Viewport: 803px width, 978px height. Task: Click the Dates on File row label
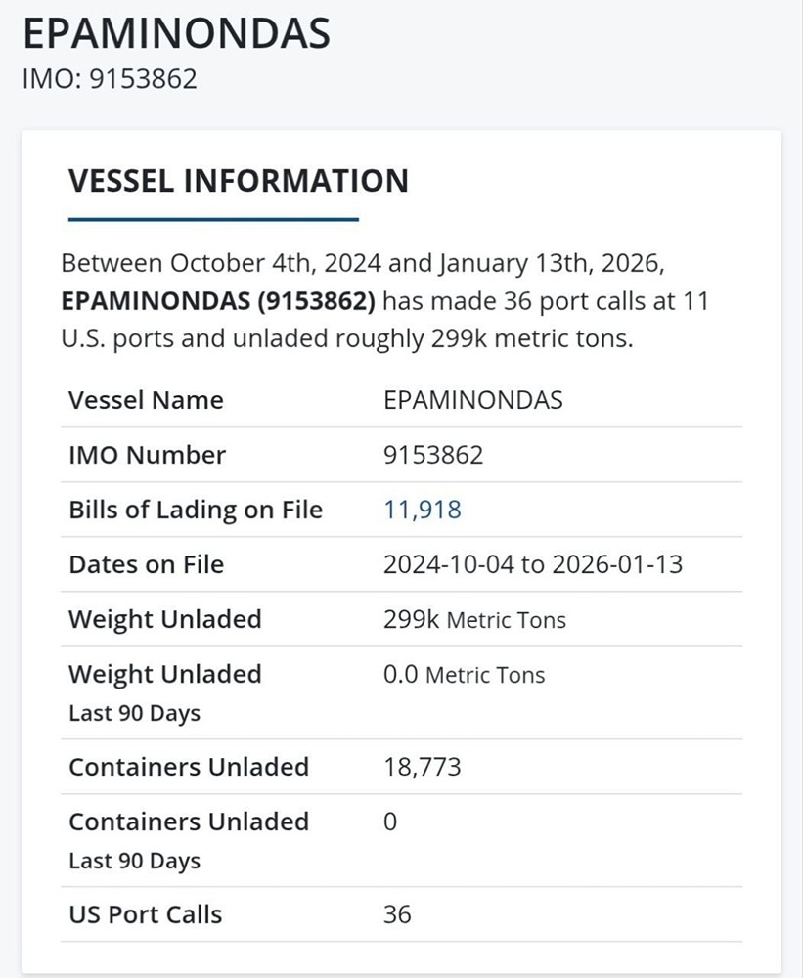click(x=146, y=564)
